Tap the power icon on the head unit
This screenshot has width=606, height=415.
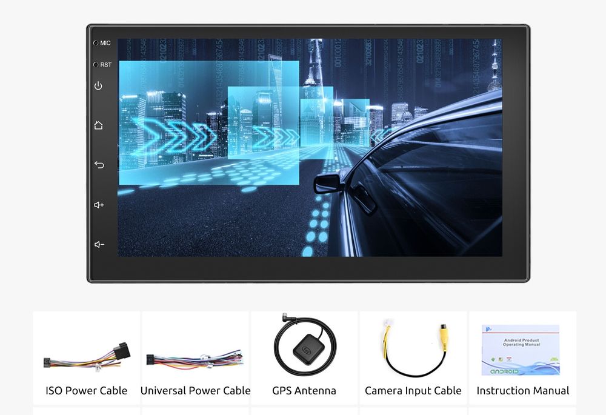point(99,85)
